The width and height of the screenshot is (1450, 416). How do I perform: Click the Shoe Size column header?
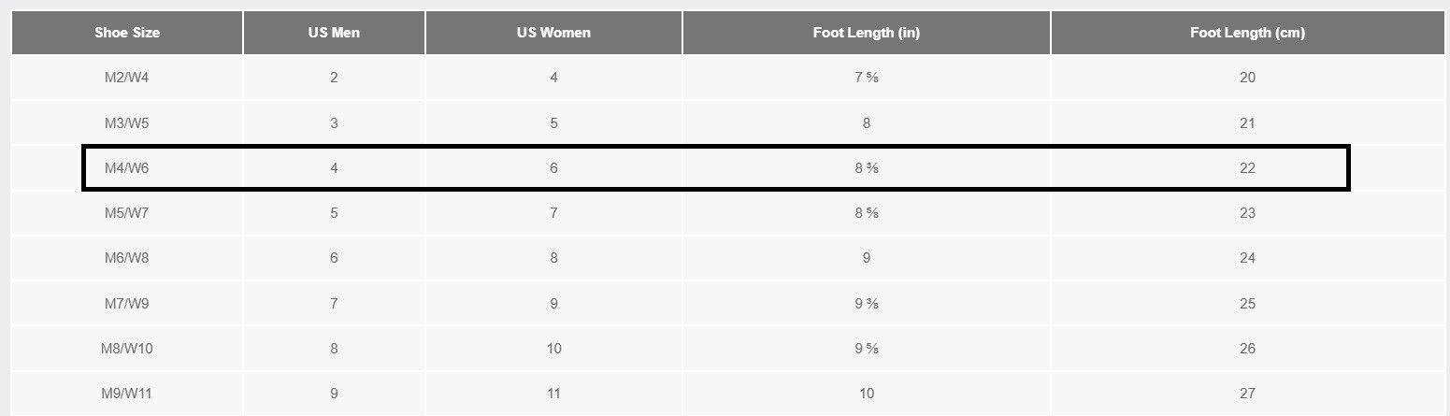127,33
